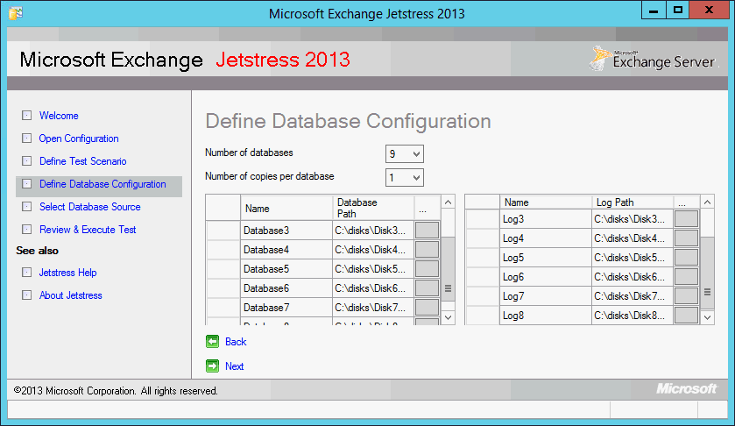This screenshot has width=735, height=426.
Task: Browse path for Log7 row
Action: tap(686, 295)
